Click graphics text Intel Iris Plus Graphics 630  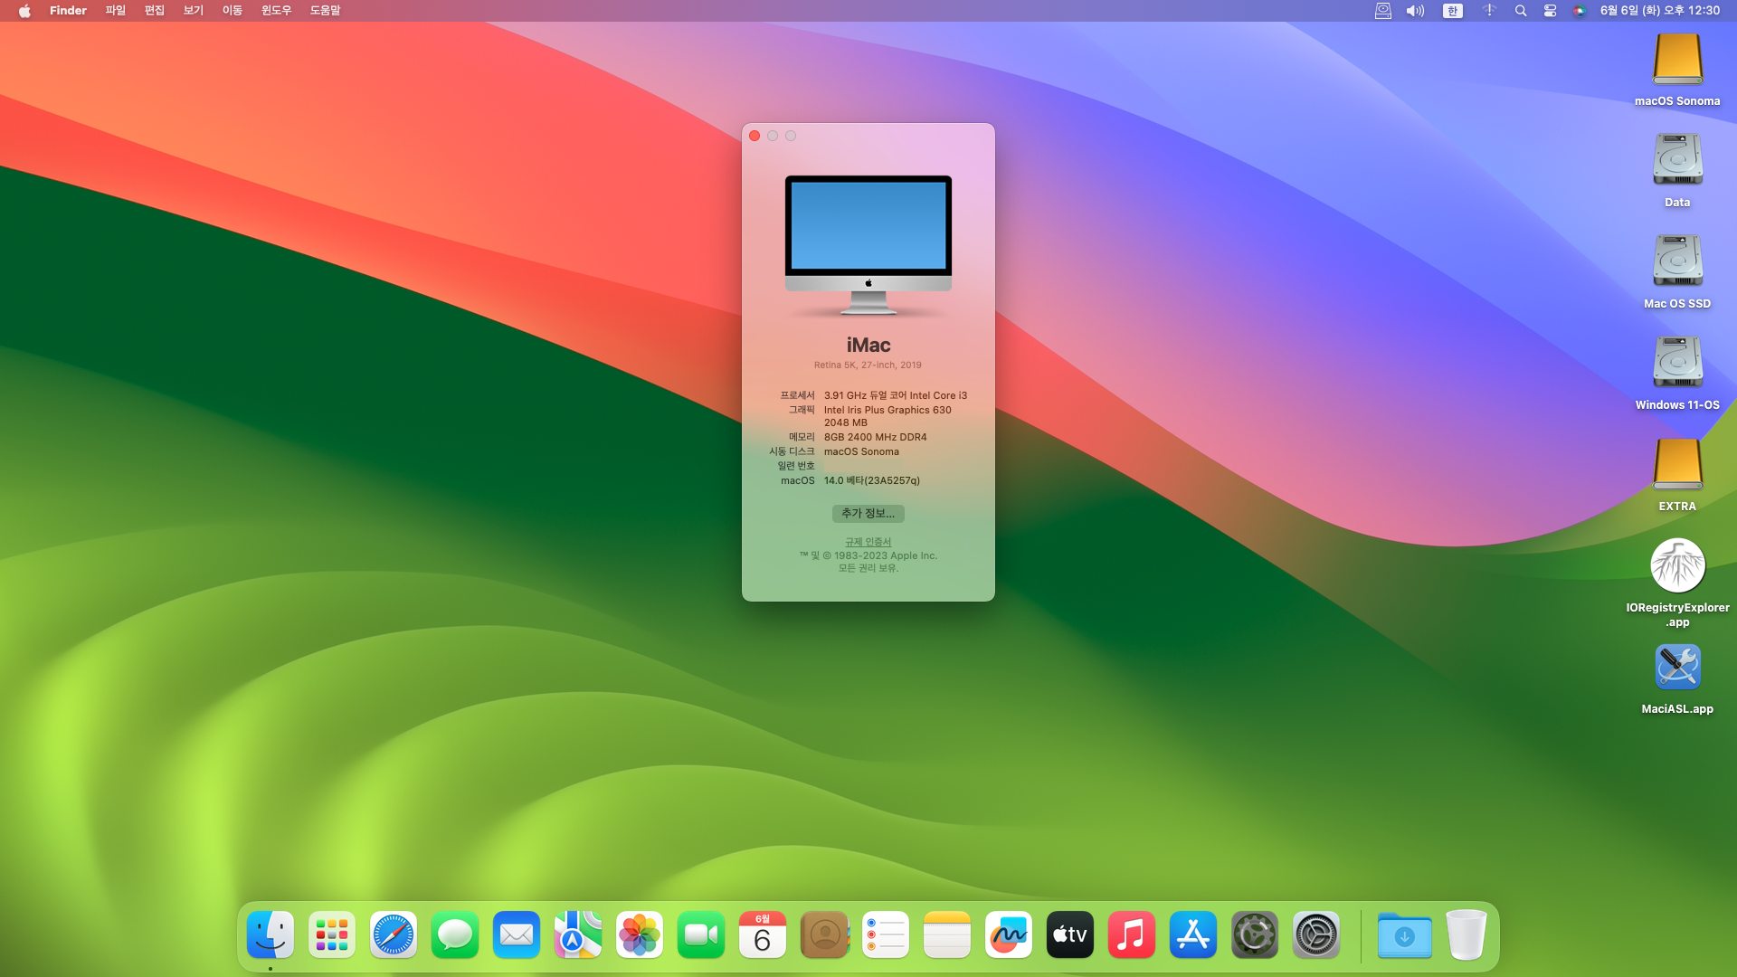[x=887, y=410]
